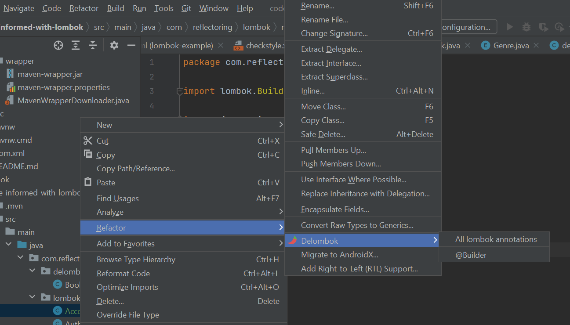Hide the project tool window with minus icon

click(131, 45)
